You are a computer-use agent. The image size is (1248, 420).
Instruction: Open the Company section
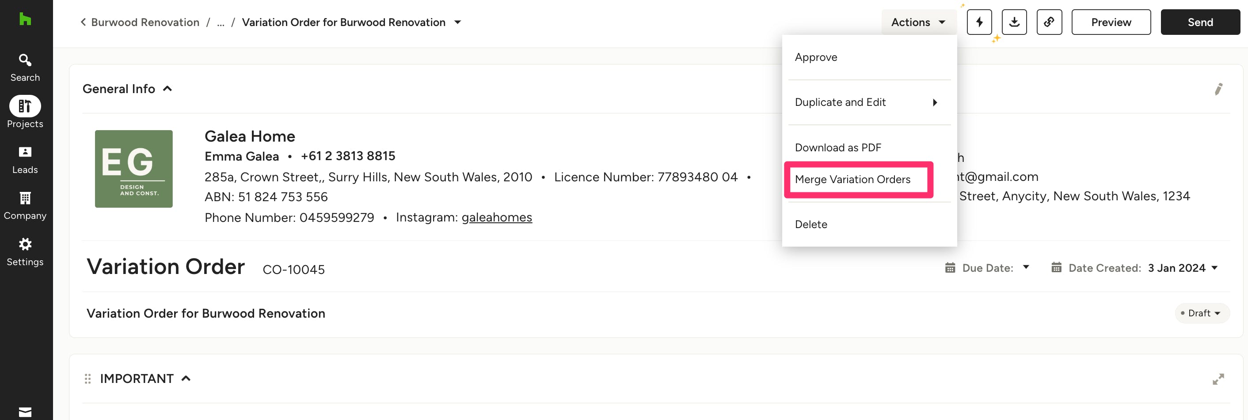pos(25,206)
